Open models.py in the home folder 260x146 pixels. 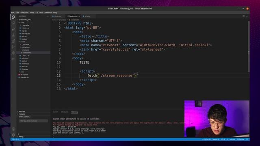(25, 64)
